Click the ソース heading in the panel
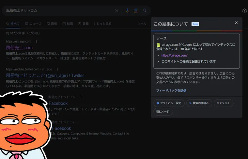The width and height of the screenshot is (248, 159). click(x=162, y=39)
